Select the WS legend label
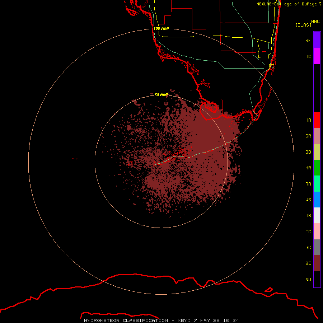Image resolution: width=323 pixels, height=323 pixels. 308,200
